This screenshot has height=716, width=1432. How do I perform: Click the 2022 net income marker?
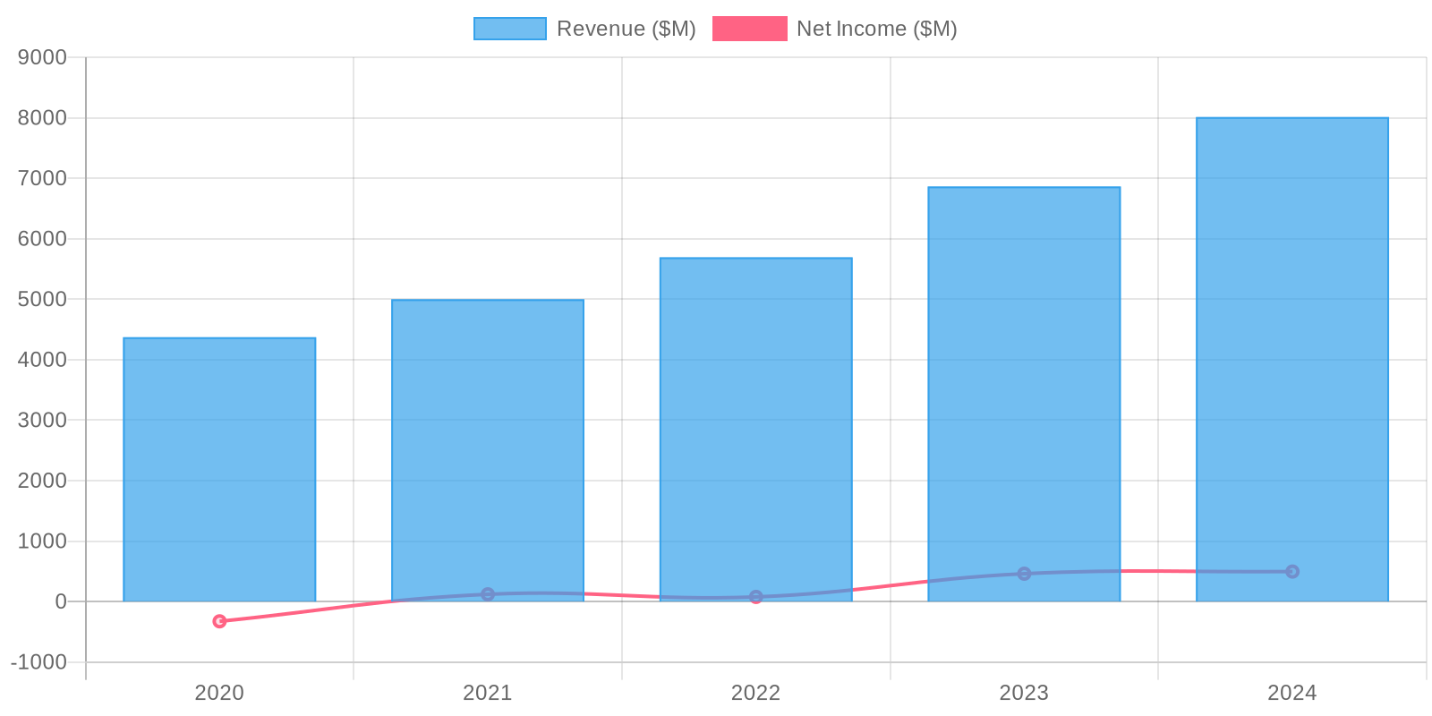756,597
